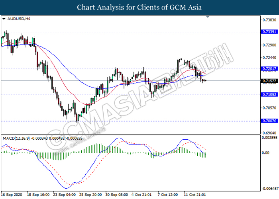Image resolution: width=279 pixels, height=199 pixels.
Task: Select the AUDUSD,H4 chart title text
Action: click(19, 19)
